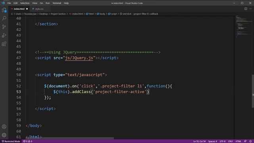Open the editor More Actions ellipsis
The image size is (254, 143).
point(250,9)
